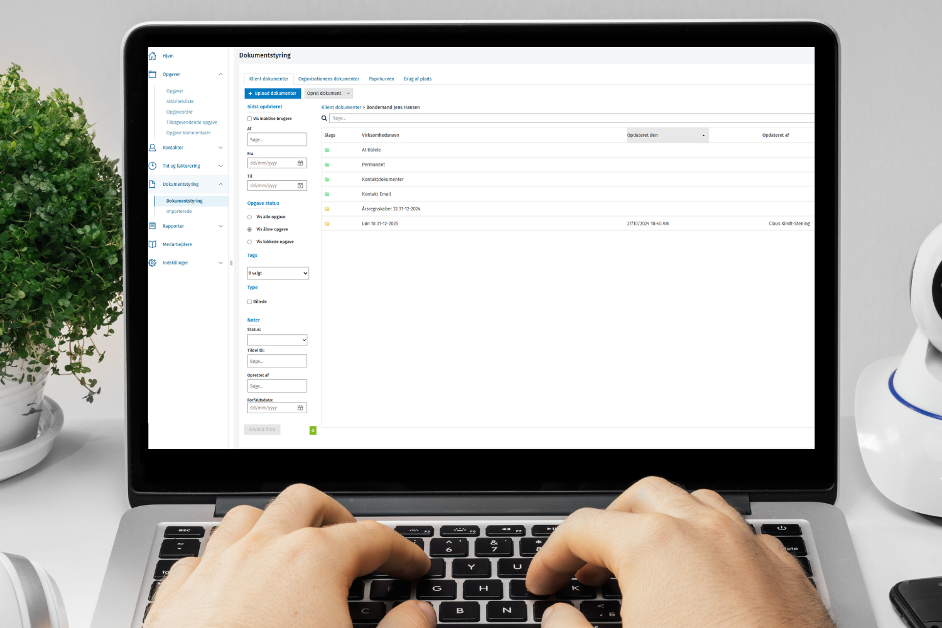Viewport: 942px width, 628px height.
Task: Click the Hjem house icon in sidebar
Action: (x=152, y=56)
